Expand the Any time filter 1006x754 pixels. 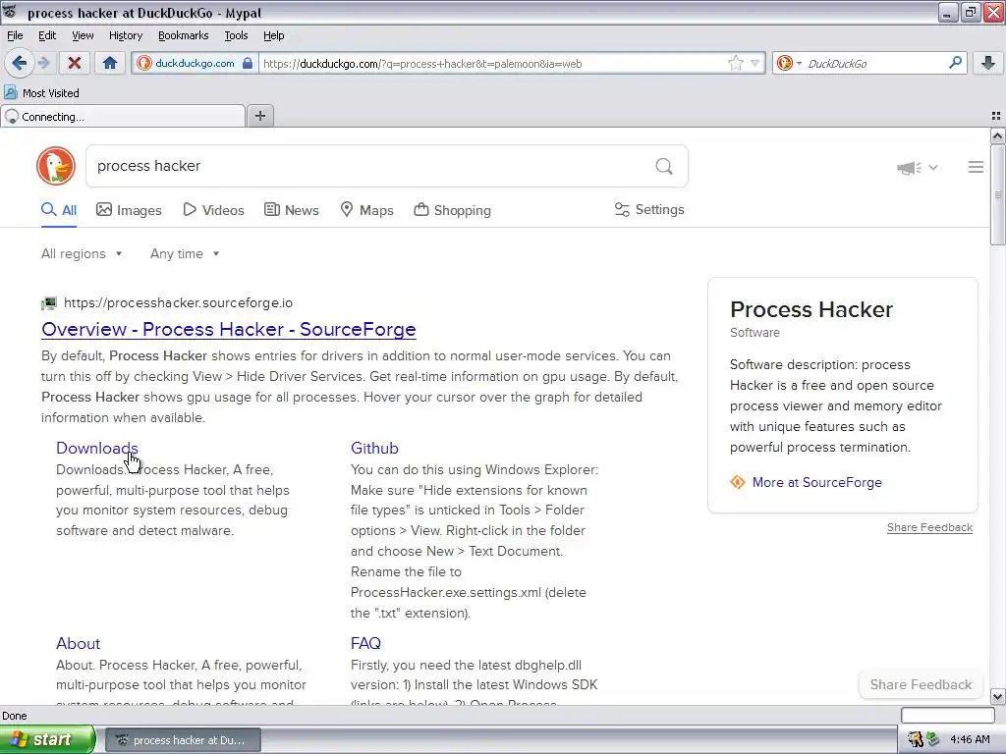(185, 254)
